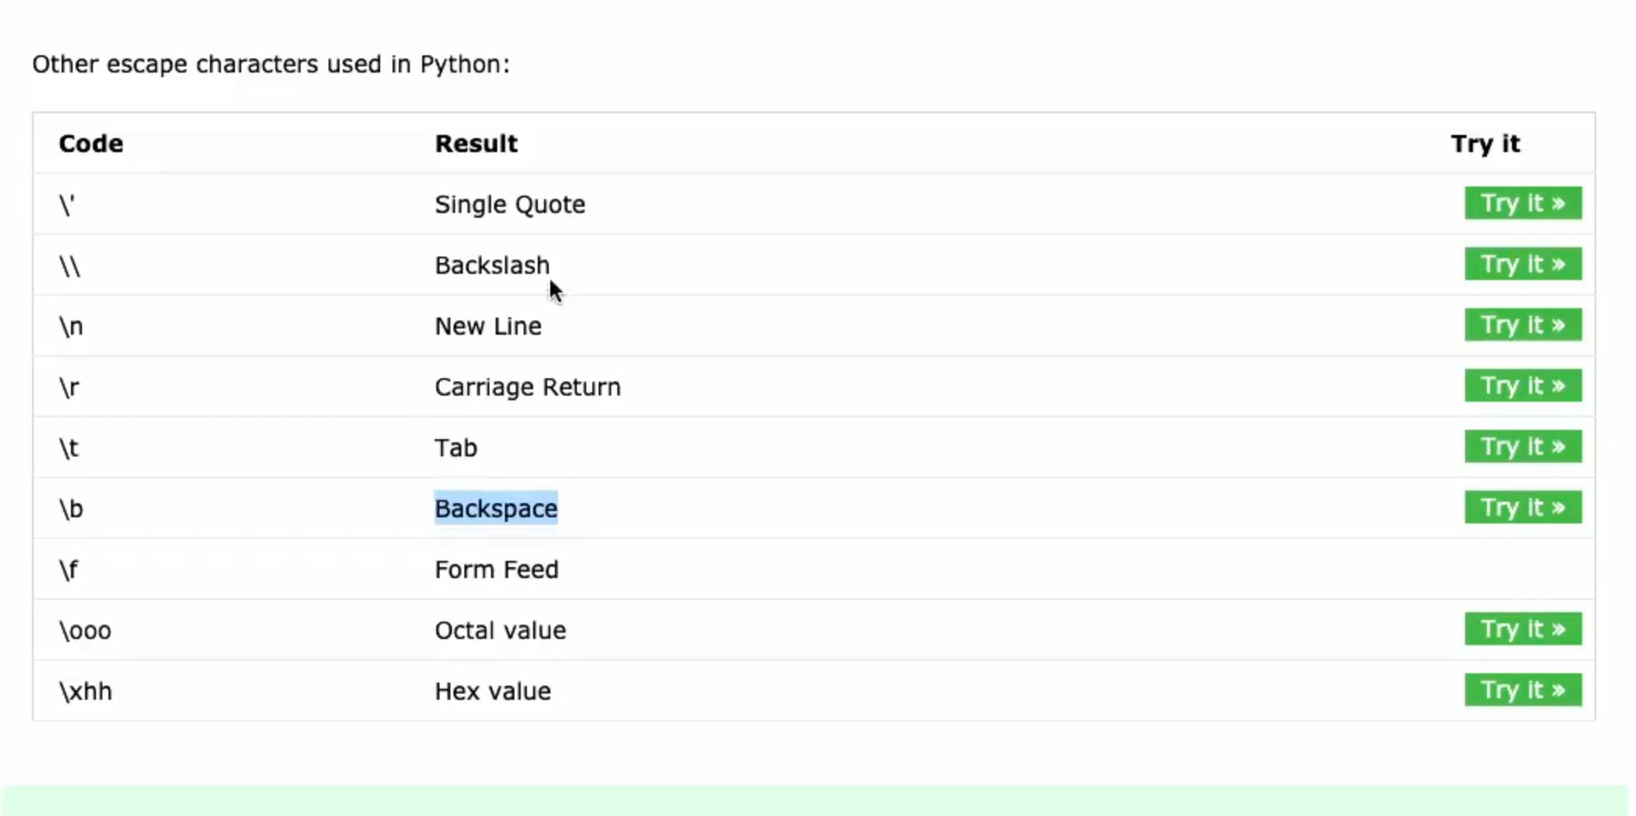The height and width of the screenshot is (816, 1636).
Task: Click the Result column header
Action: click(x=476, y=144)
